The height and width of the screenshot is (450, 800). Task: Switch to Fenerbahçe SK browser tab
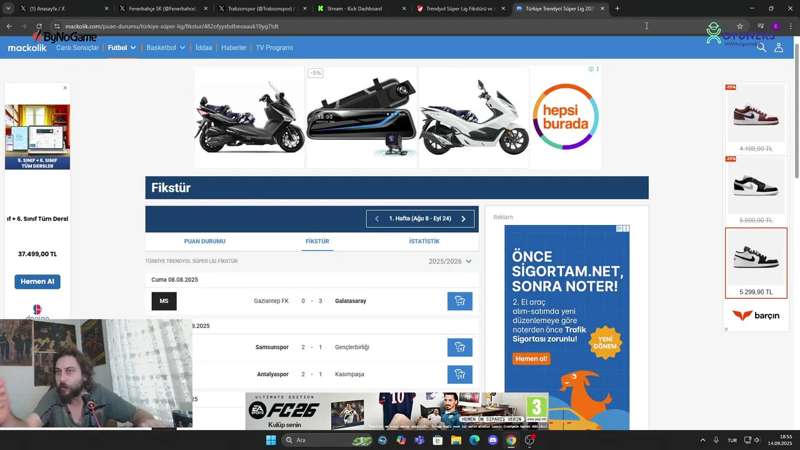coord(162,9)
